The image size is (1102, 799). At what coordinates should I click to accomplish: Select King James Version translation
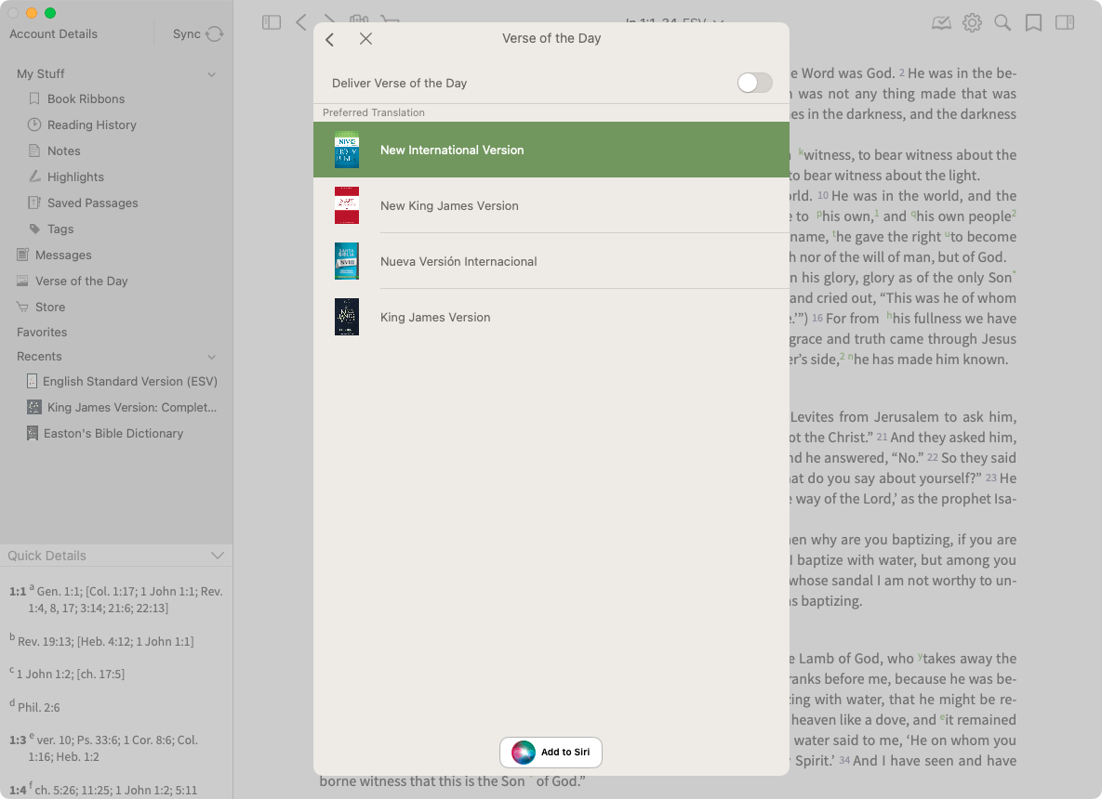435,317
